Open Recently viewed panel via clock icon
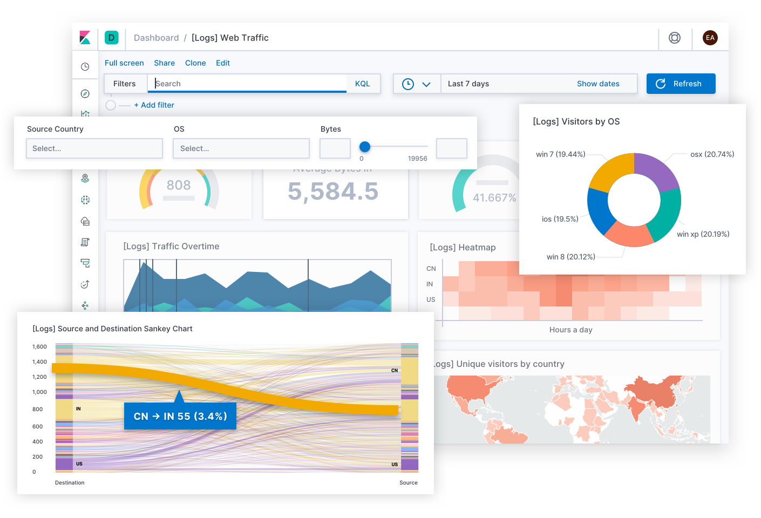The image size is (761, 518). tap(85, 66)
